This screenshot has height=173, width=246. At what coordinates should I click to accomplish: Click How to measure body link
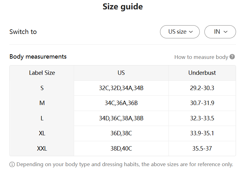coord(201,57)
